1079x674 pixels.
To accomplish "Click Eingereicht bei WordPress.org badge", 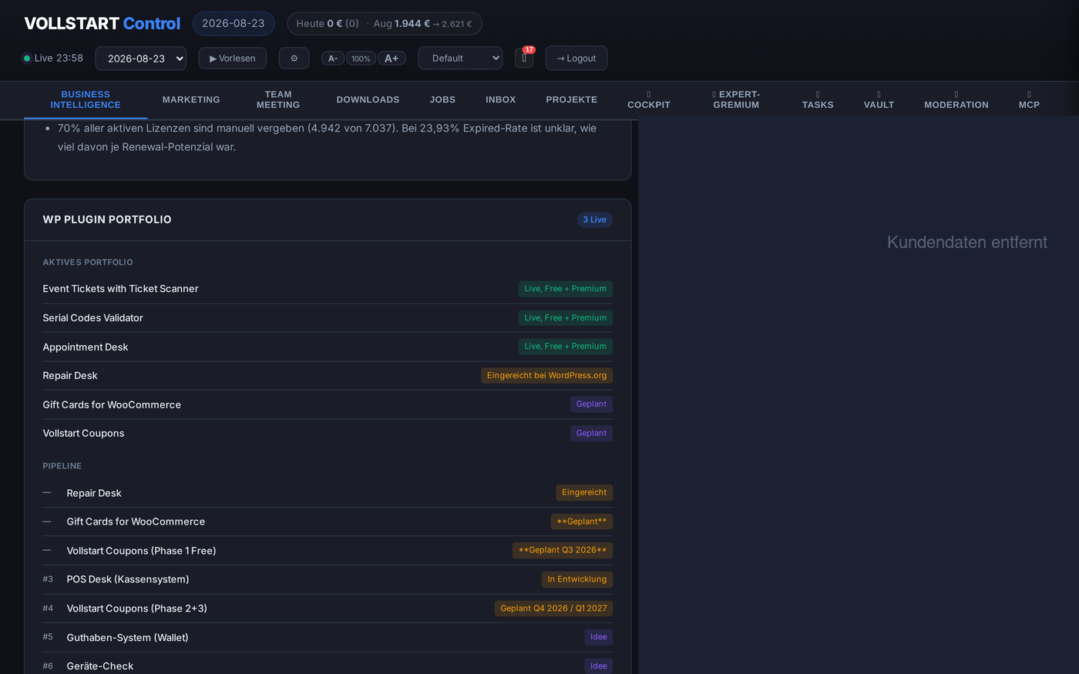I will click(x=547, y=375).
